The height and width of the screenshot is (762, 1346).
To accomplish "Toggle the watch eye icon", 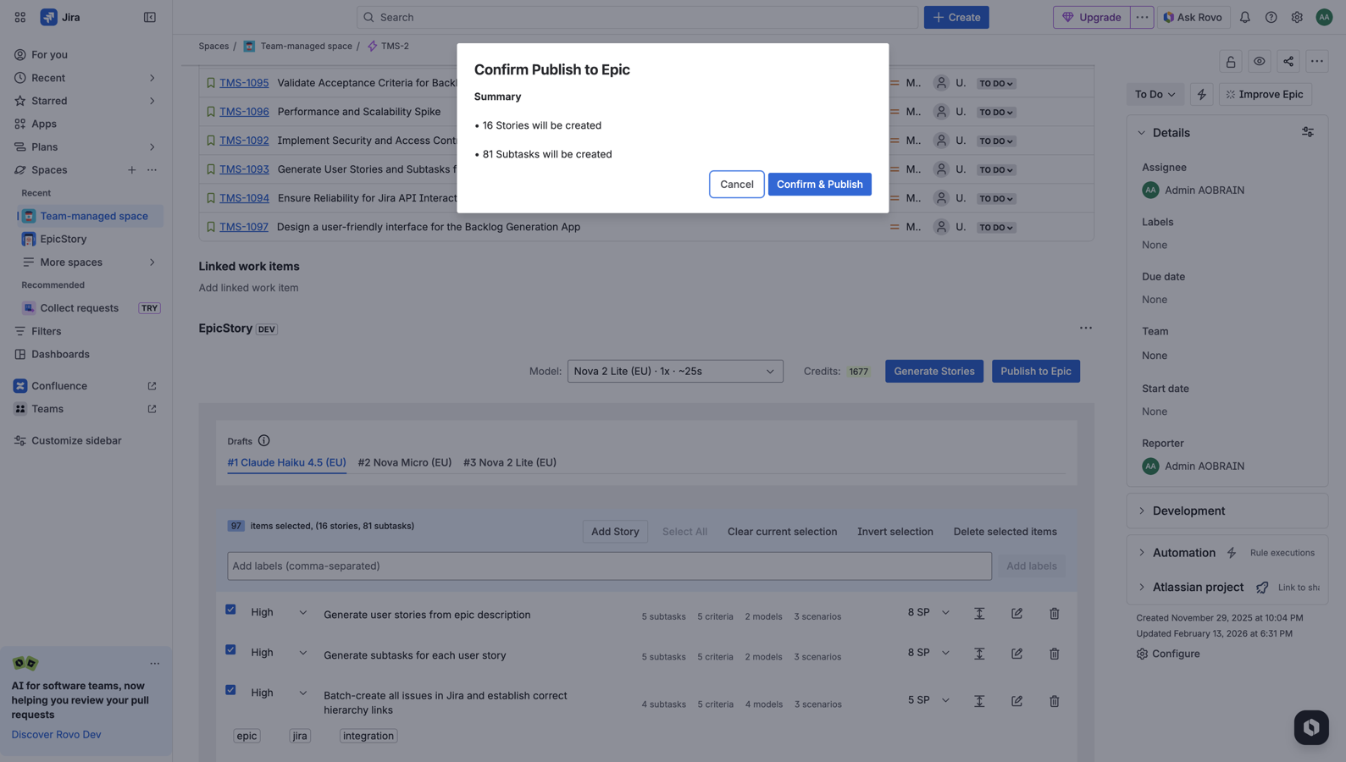I will point(1260,61).
